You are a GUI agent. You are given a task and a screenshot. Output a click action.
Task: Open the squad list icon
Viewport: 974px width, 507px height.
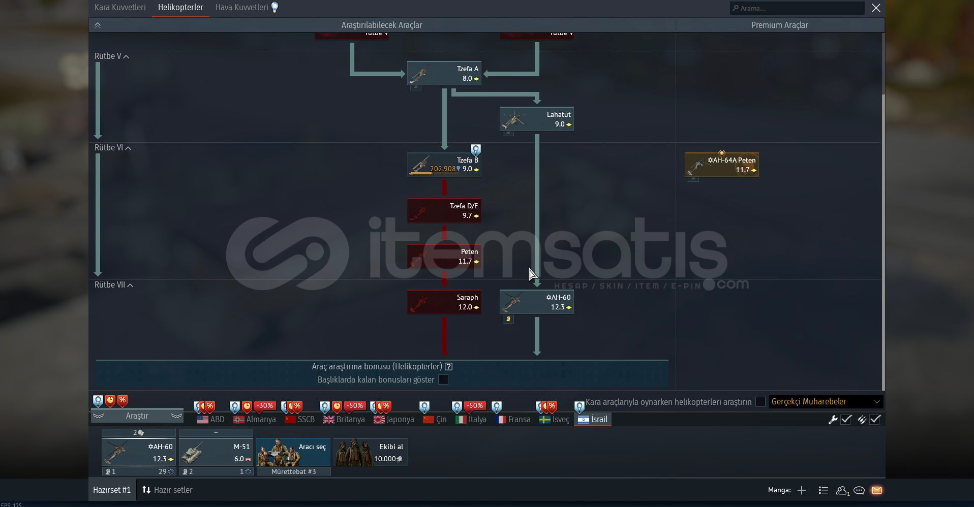pyautogui.click(x=823, y=490)
